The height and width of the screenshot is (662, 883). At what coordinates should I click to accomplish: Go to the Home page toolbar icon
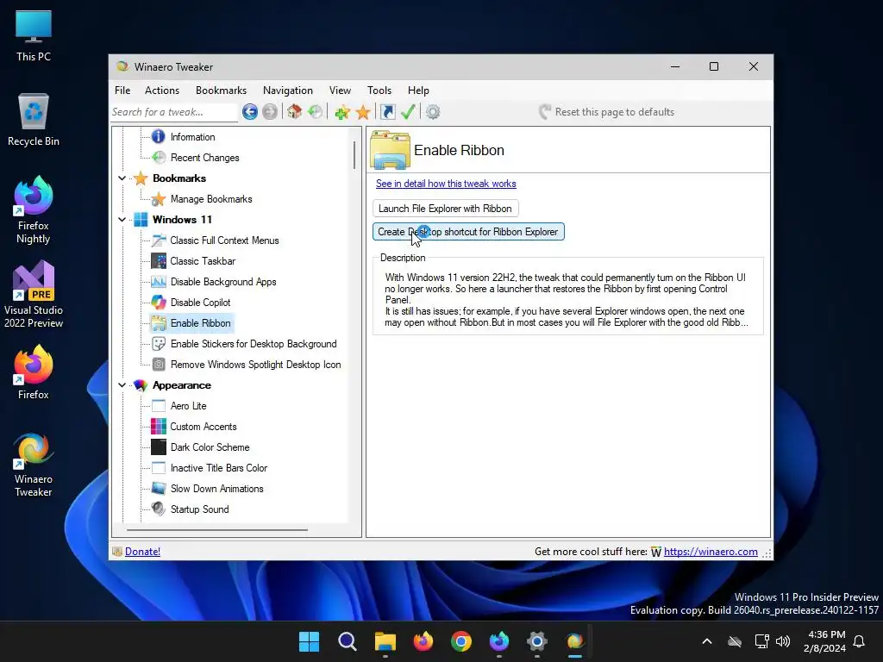coord(294,111)
